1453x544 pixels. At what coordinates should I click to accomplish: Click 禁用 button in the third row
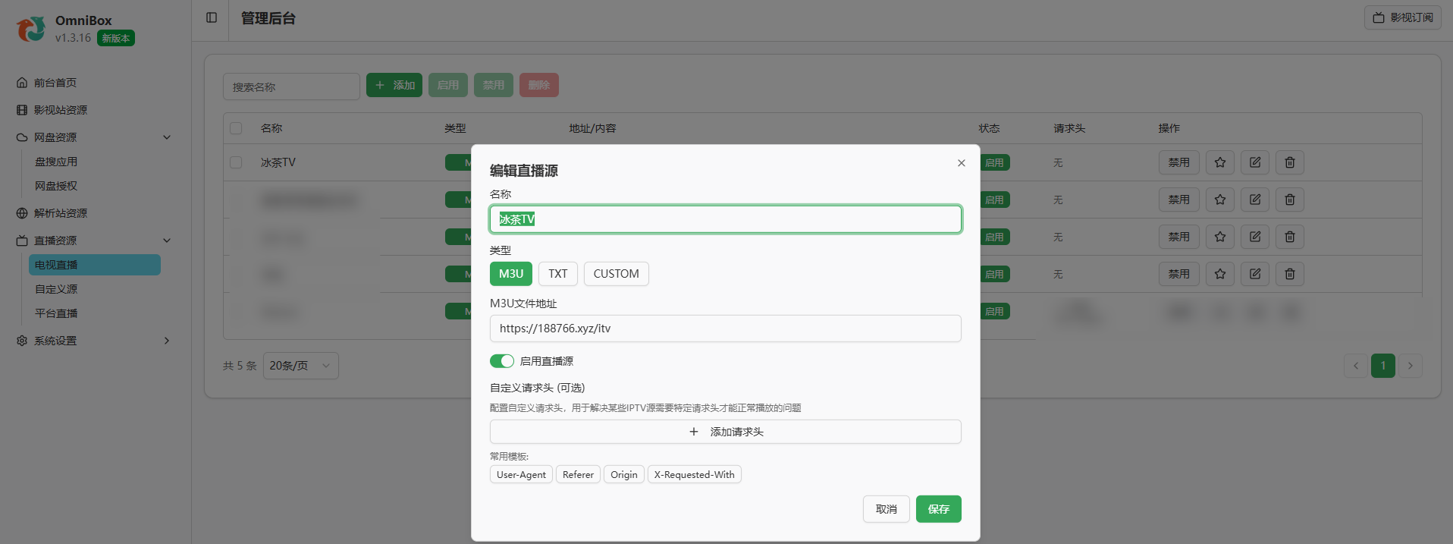point(1178,237)
